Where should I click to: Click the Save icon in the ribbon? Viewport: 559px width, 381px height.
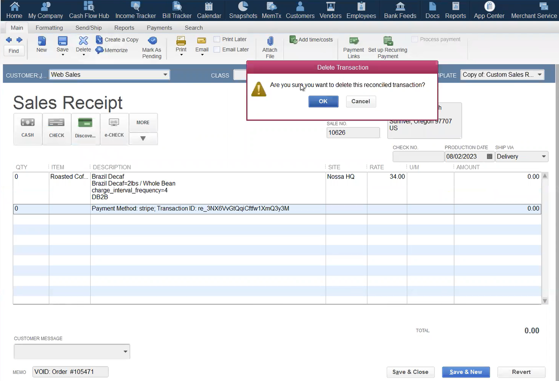(x=62, y=41)
